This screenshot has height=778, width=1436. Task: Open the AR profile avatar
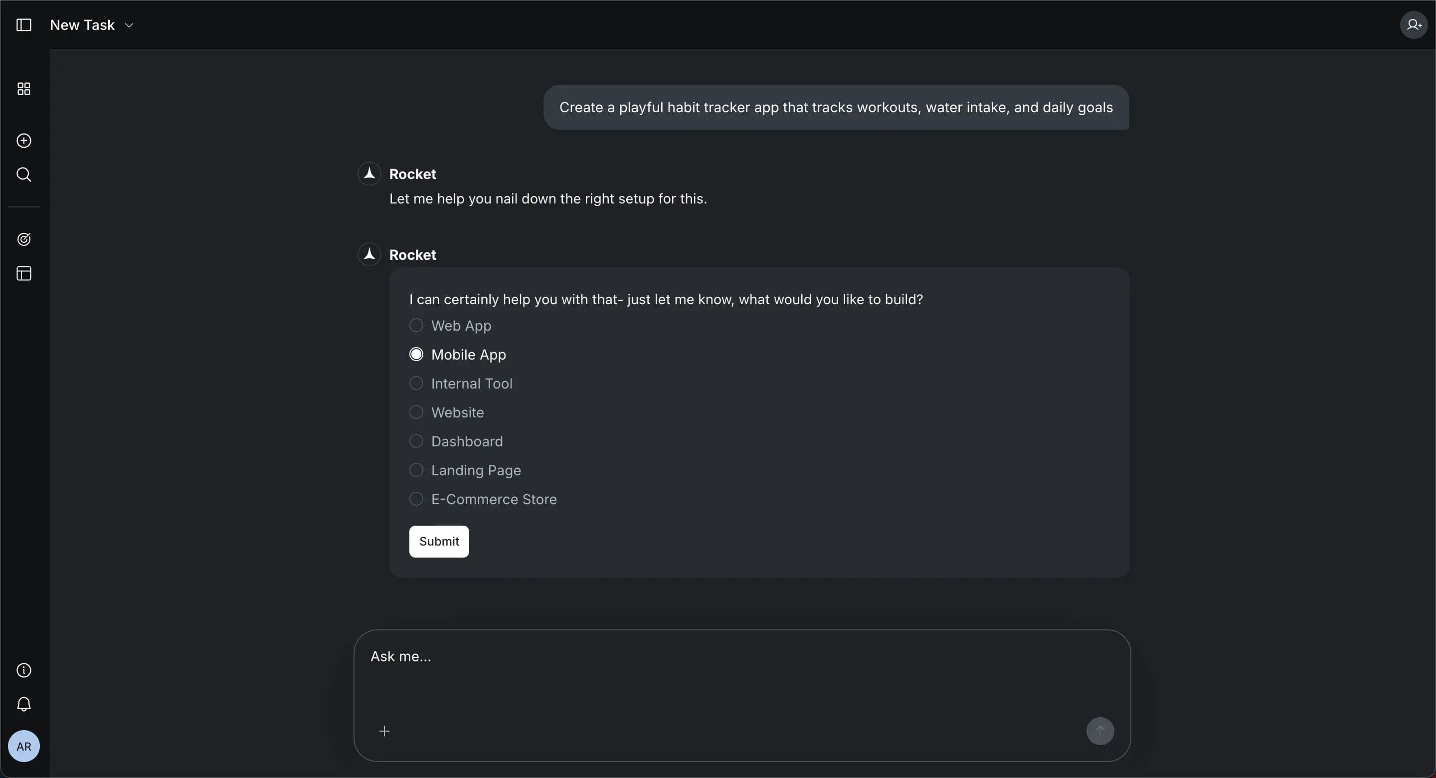23,746
